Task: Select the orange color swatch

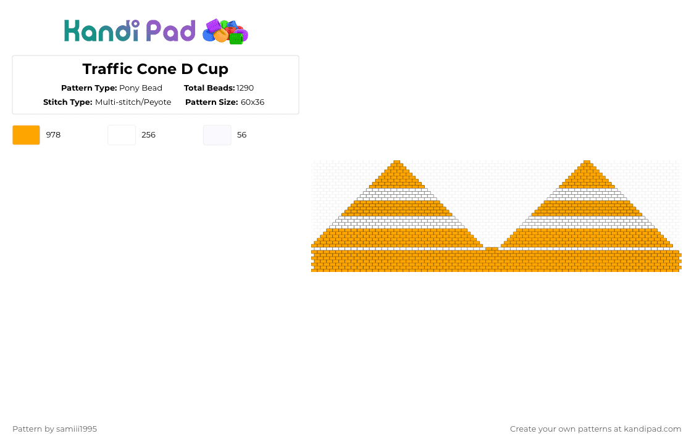Action: (x=26, y=135)
